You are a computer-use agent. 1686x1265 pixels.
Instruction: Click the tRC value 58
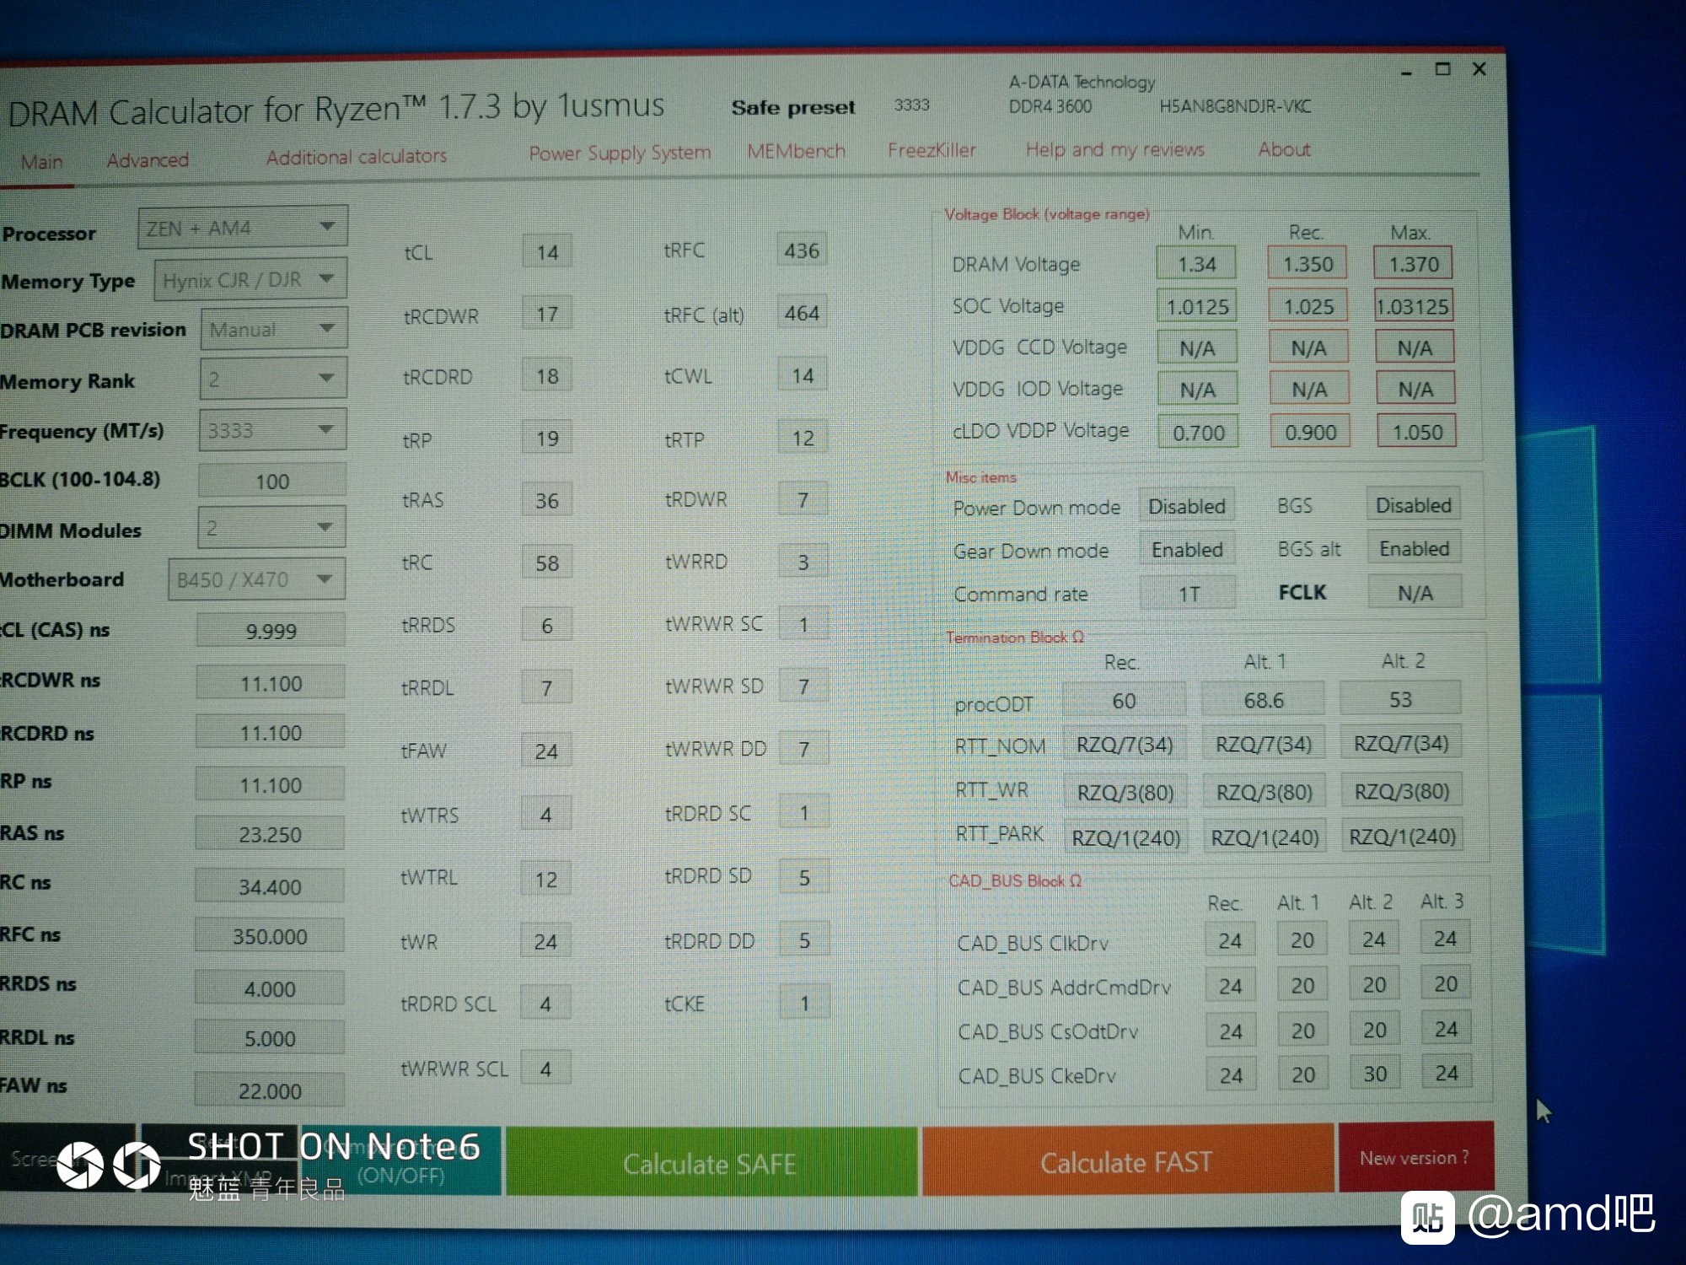(x=547, y=563)
